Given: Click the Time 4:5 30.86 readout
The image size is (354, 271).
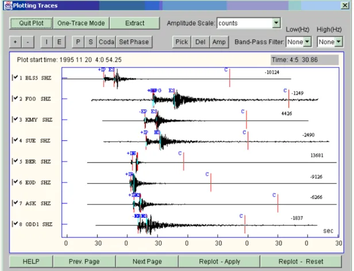Looking at the screenshot, I should [x=305, y=60].
